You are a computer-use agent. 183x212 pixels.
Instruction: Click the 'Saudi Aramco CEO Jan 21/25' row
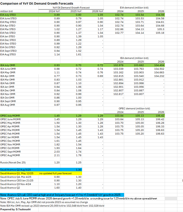[17, 181]
